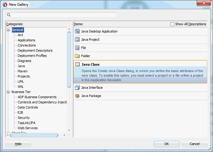Choose the Java Interface item text

coord(92,88)
